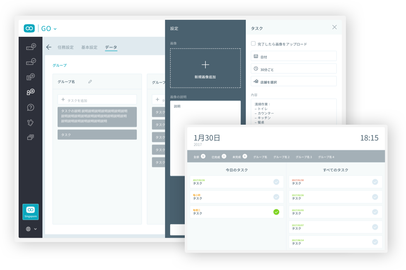Click the pencil icon next to グループ名
This screenshot has height=270, width=406.
pyautogui.click(x=90, y=82)
